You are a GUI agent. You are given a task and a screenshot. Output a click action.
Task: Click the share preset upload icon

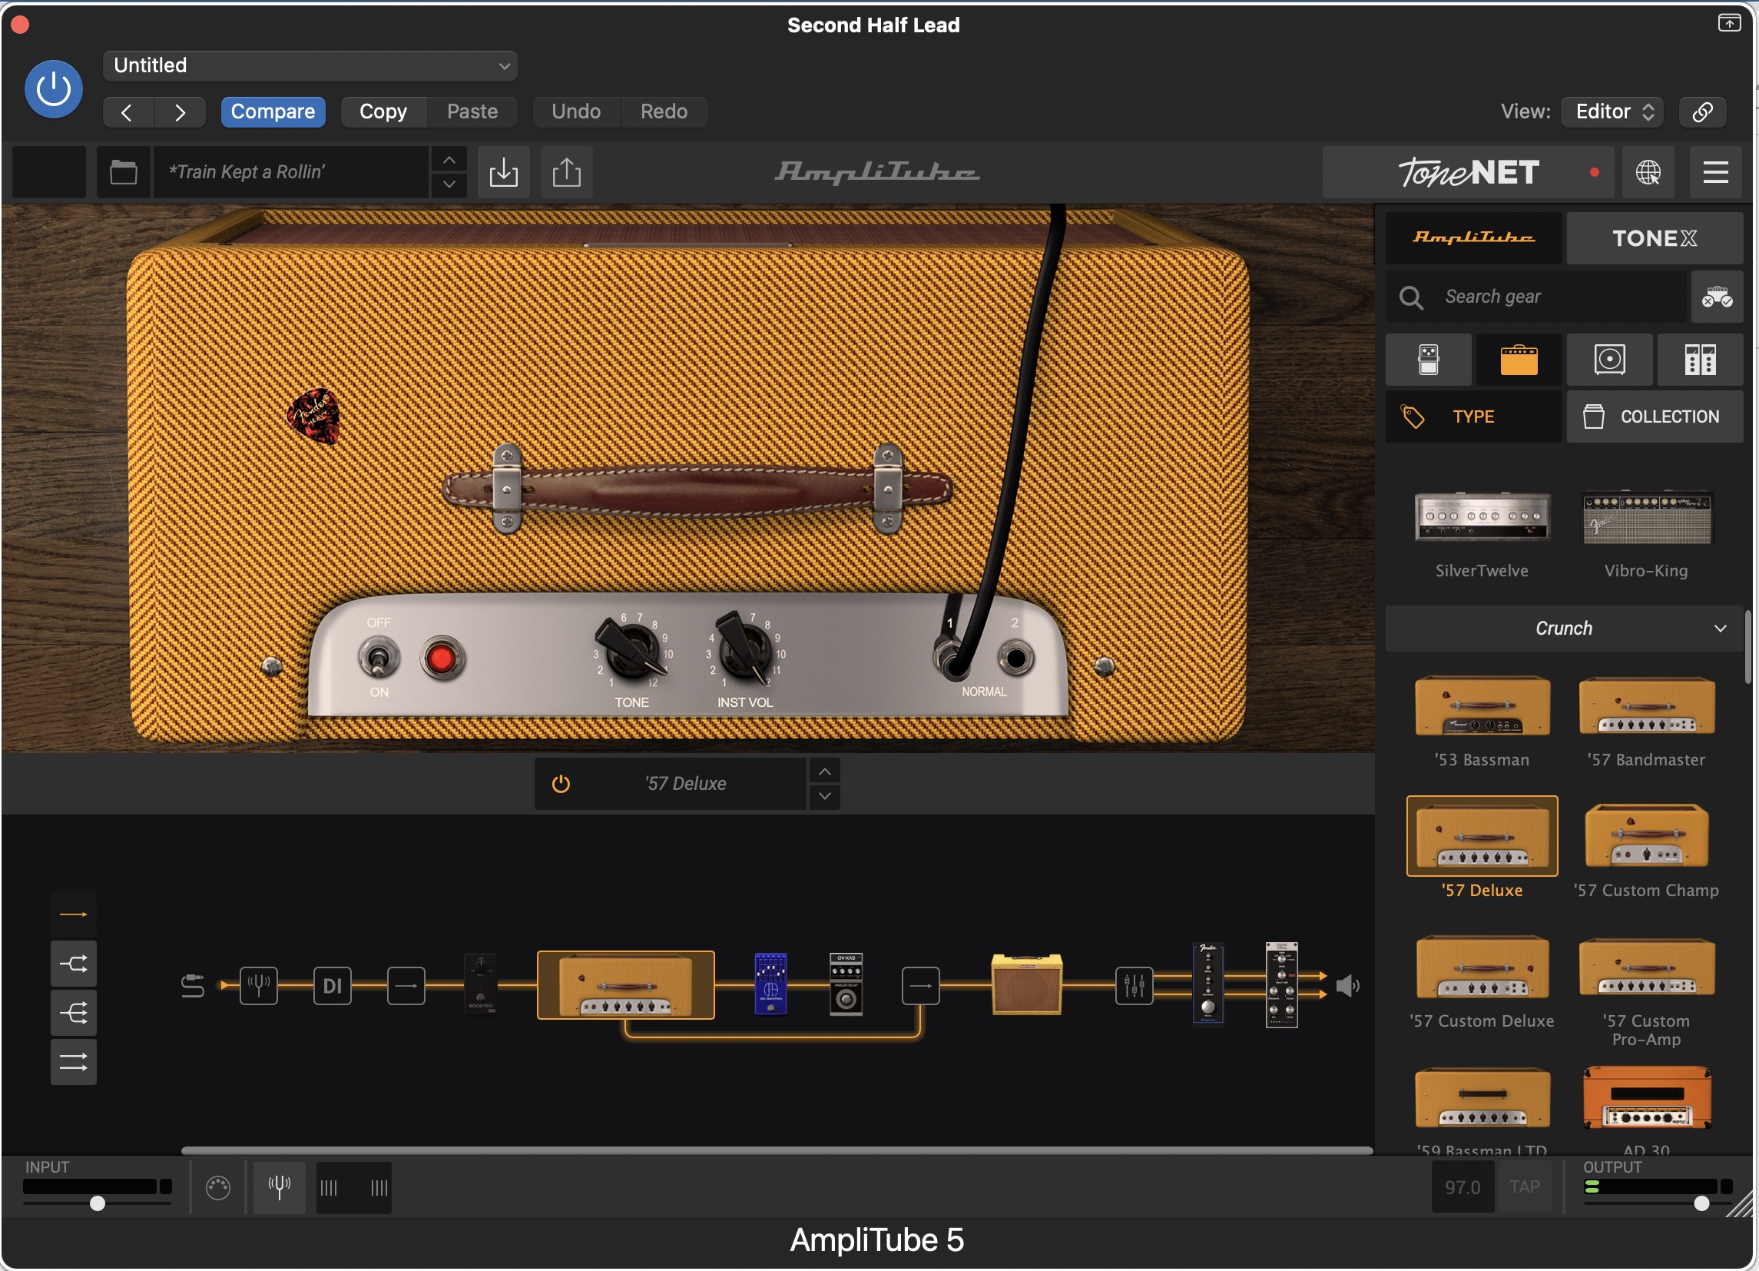566,171
